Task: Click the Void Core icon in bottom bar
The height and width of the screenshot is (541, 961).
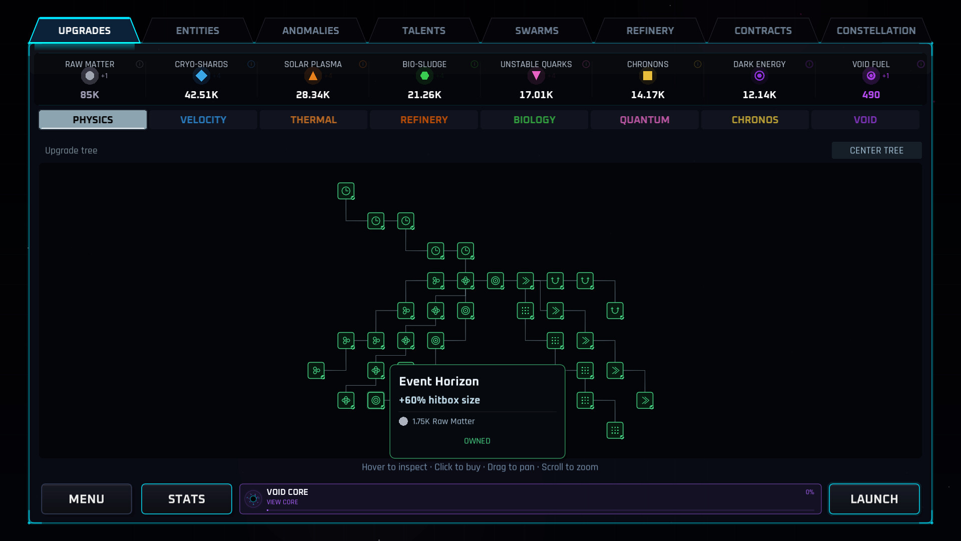Action: coord(253,499)
